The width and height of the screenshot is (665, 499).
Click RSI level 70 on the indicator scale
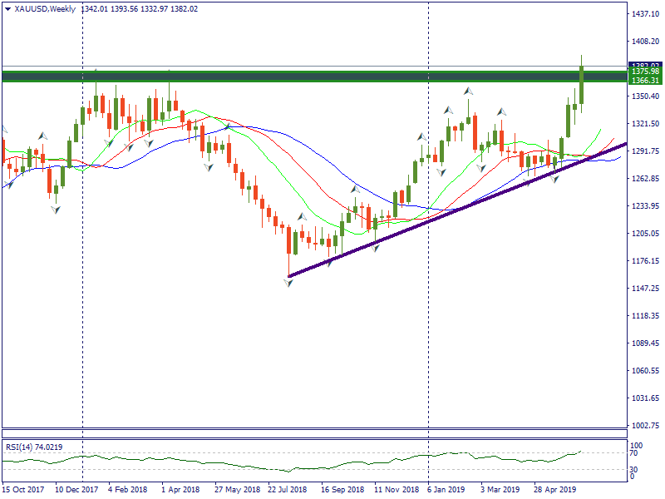pyautogui.click(x=635, y=453)
